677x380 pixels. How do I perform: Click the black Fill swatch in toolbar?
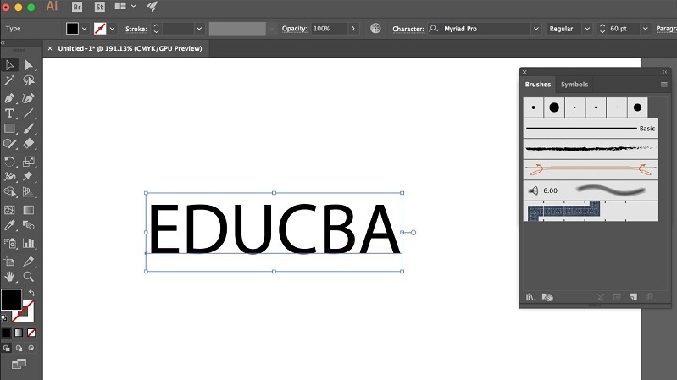click(11, 300)
